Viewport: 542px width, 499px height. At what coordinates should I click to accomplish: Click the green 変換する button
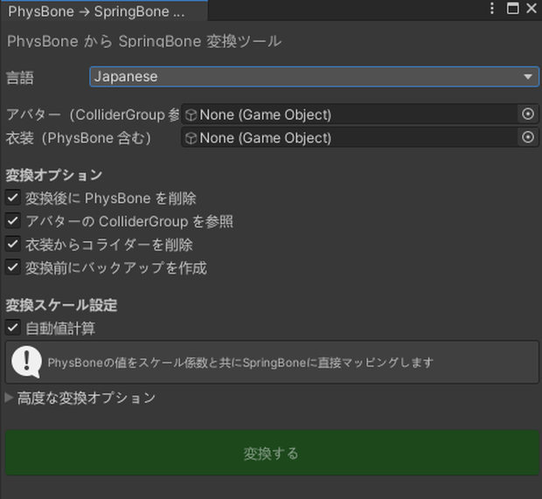coord(272,453)
